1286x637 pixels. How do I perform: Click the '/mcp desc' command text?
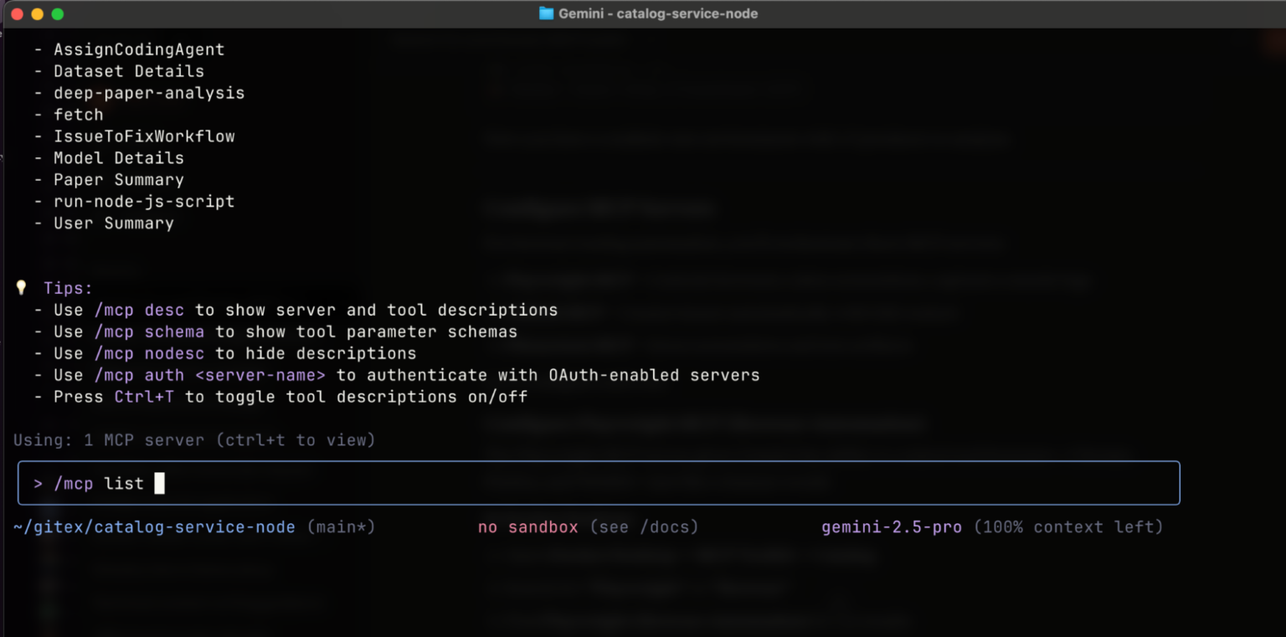click(x=141, y=310)
